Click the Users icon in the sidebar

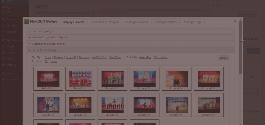click(x=3, y=52)
